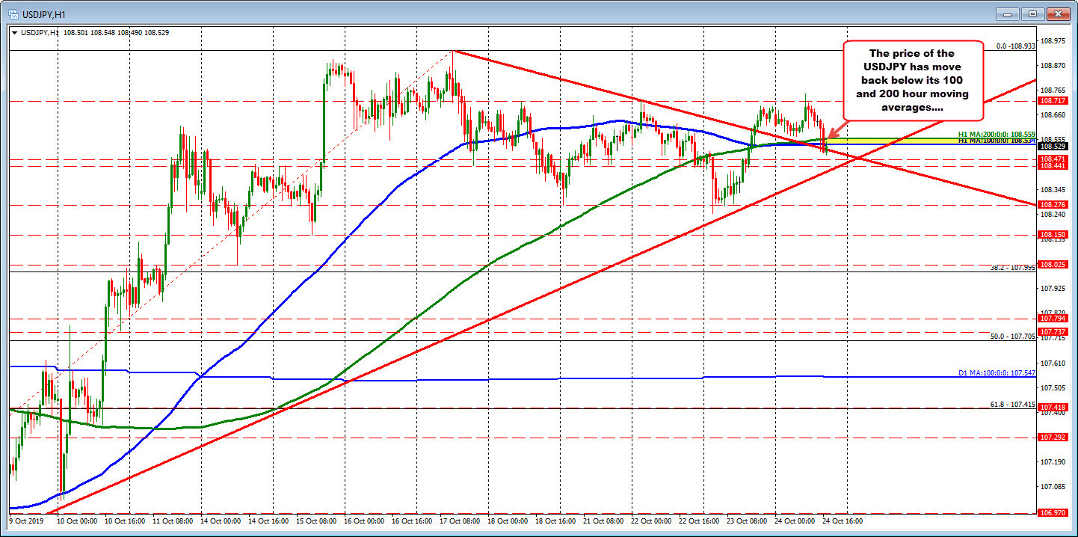Click the 107.794 red price level label

point(1053,319)
